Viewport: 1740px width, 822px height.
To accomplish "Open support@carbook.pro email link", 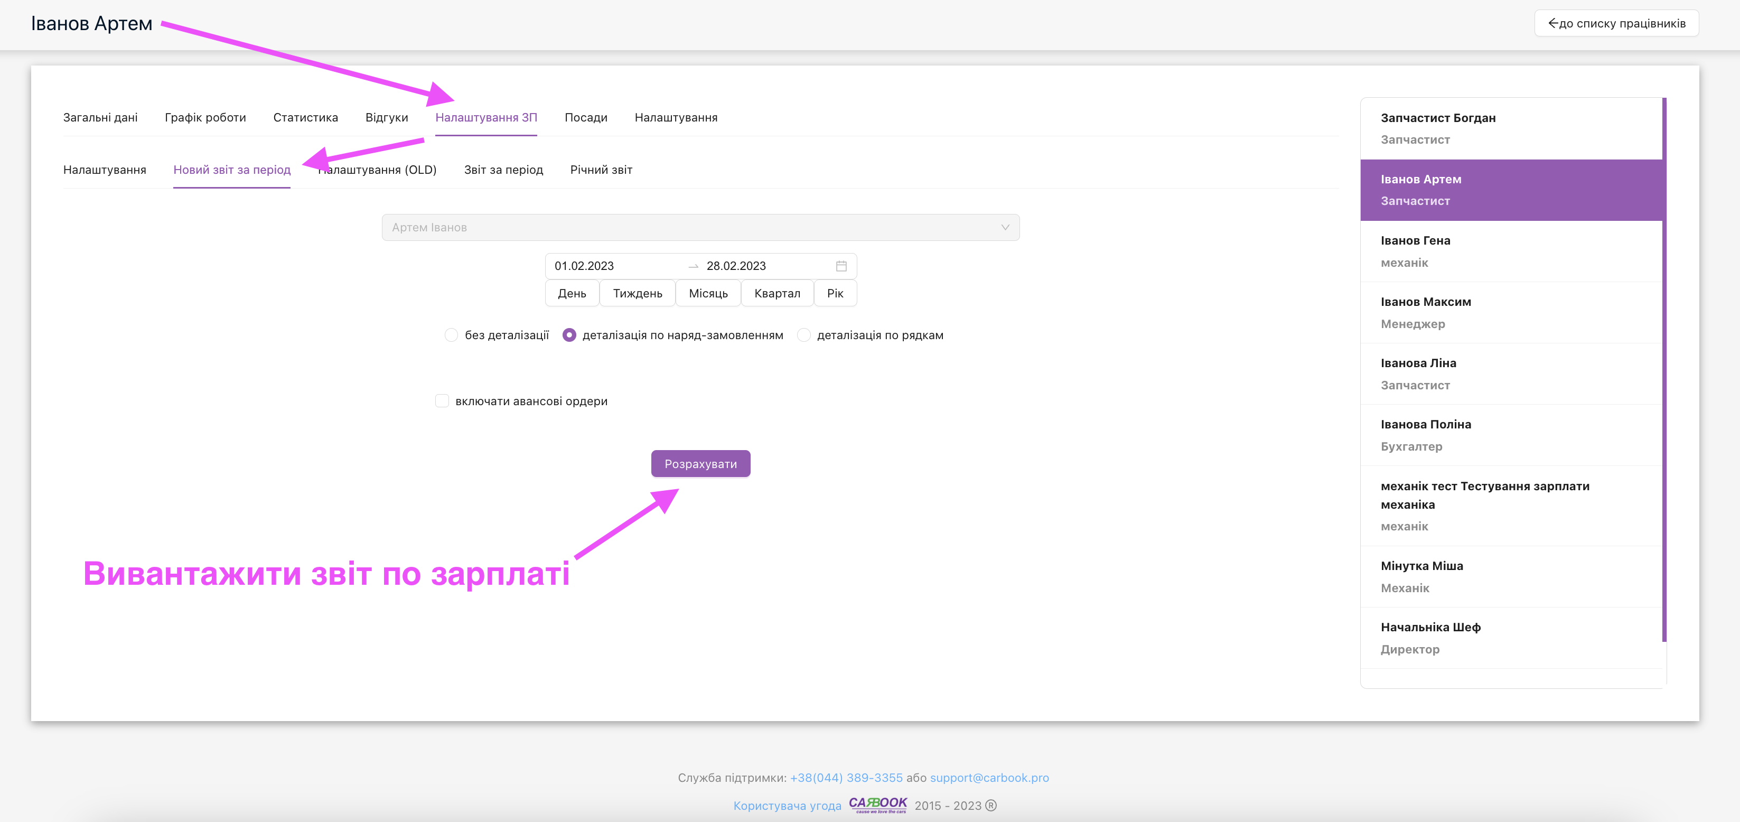I will [x=989, y=778].
